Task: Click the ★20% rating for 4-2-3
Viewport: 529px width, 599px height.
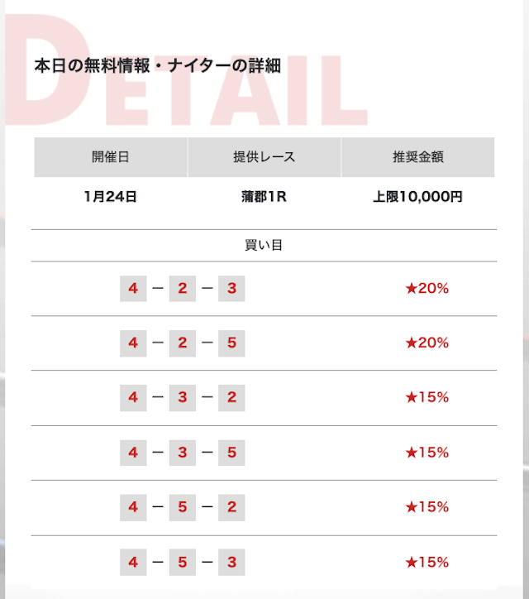Action: [427, 289]
